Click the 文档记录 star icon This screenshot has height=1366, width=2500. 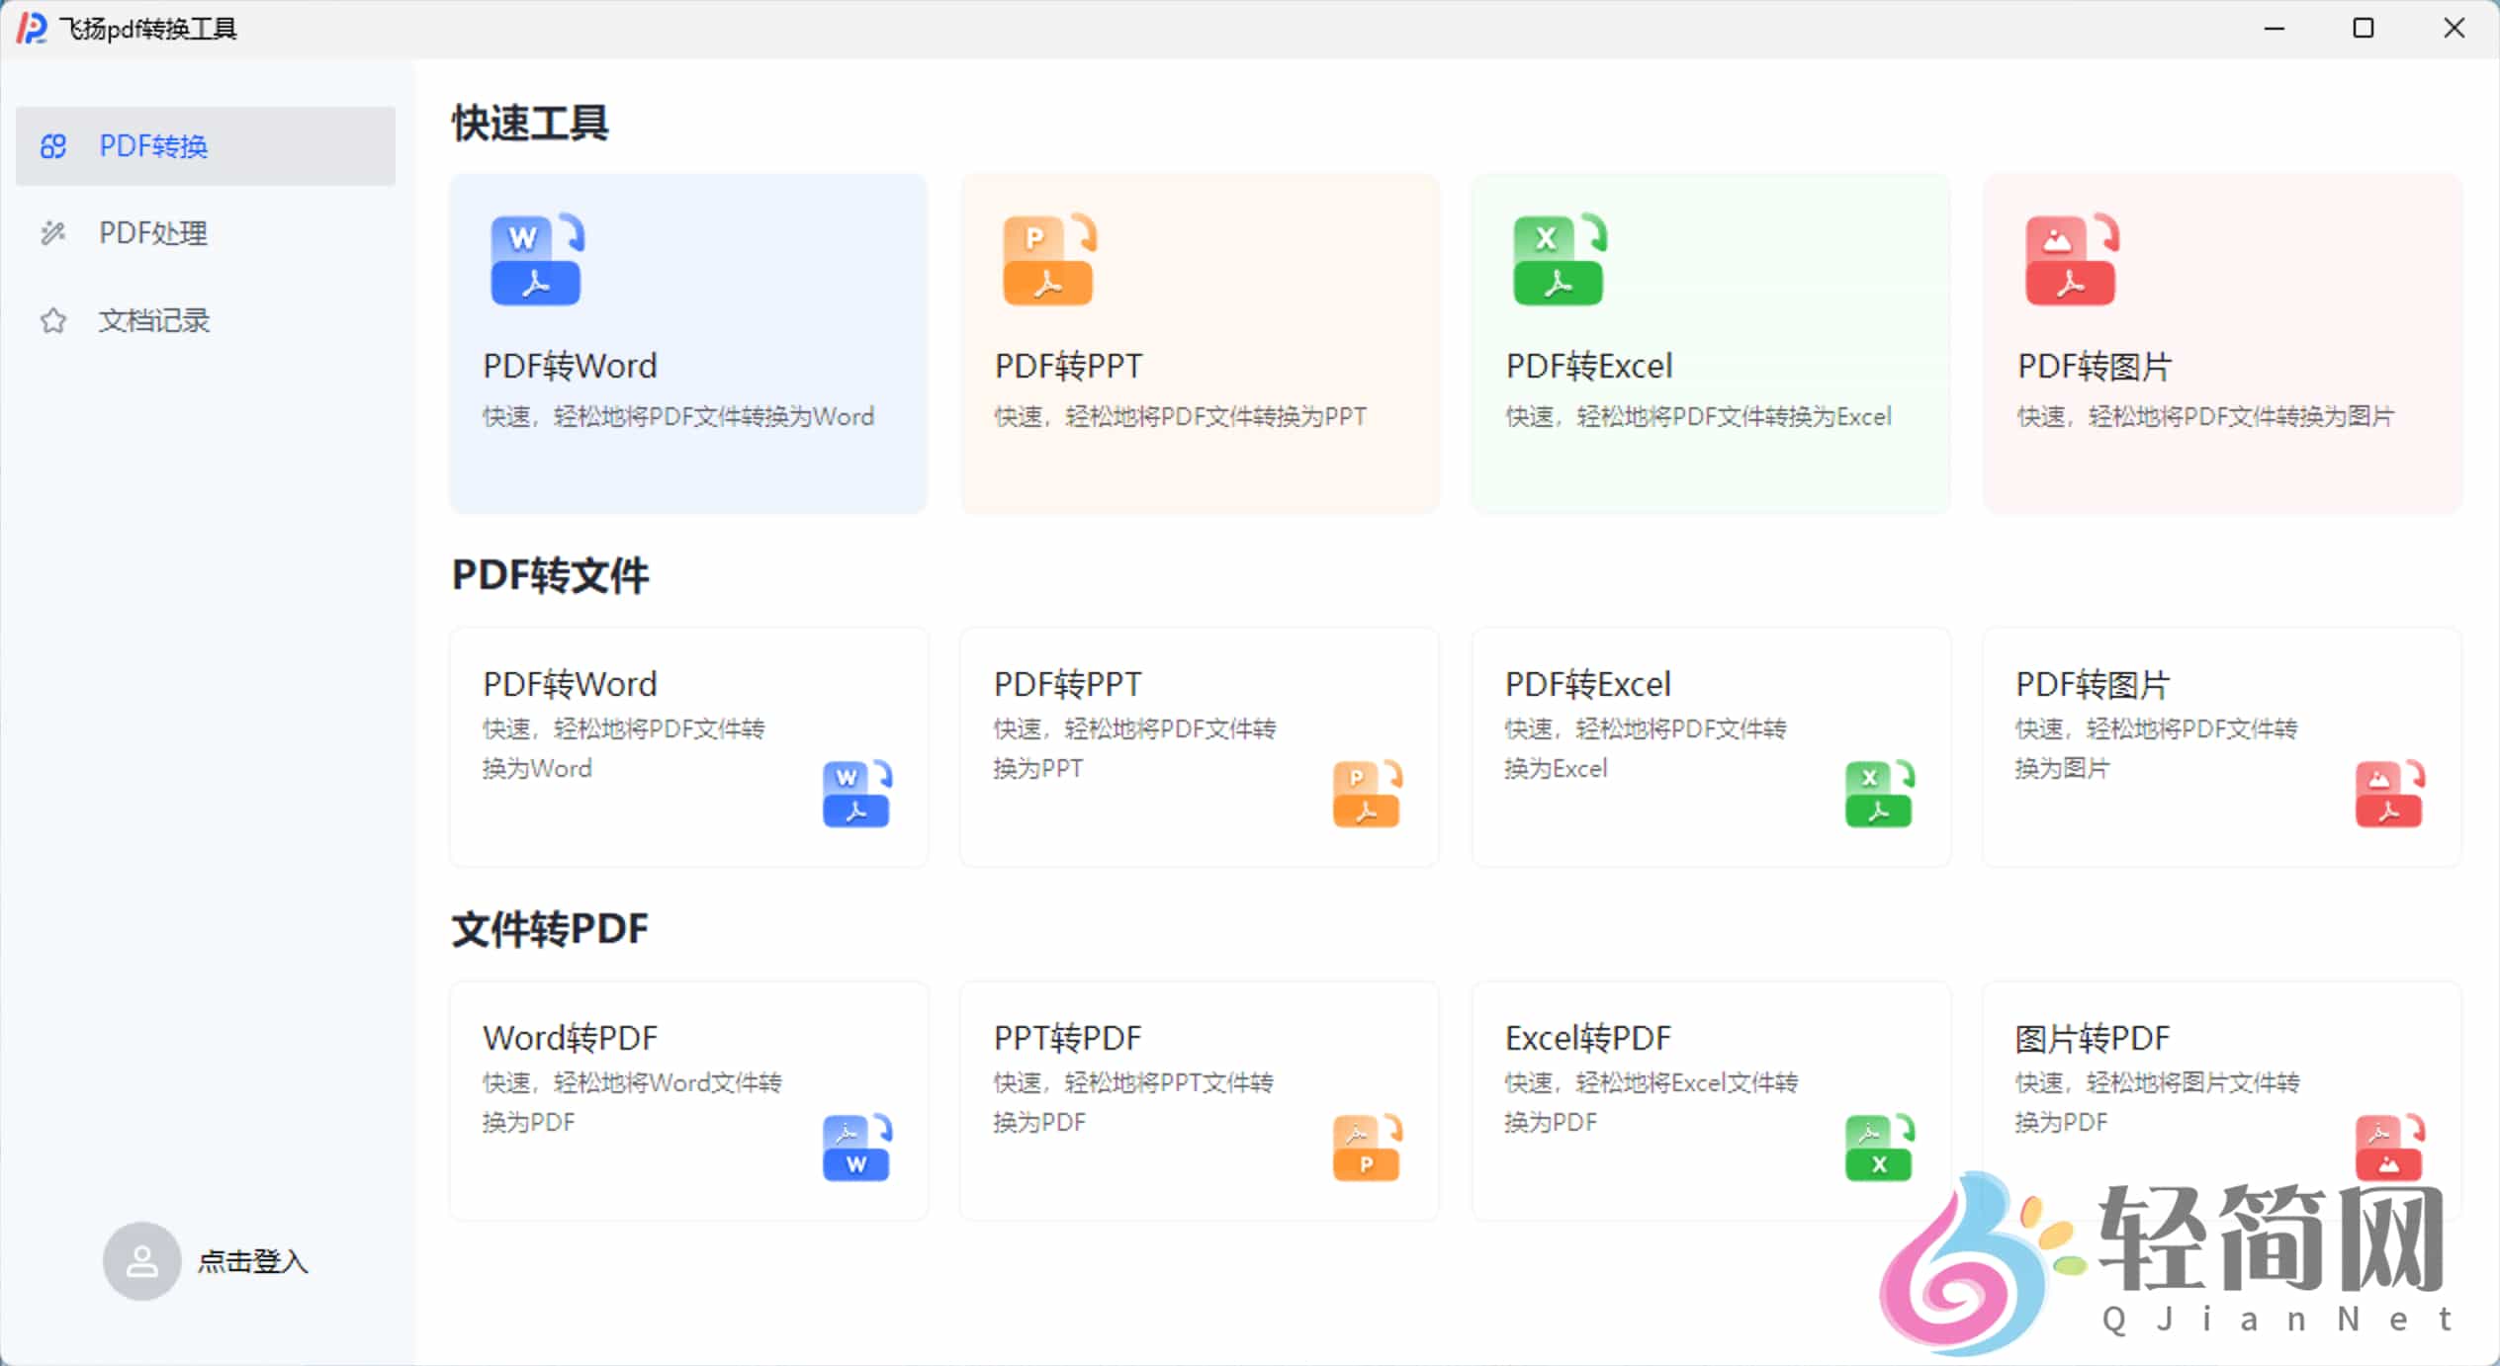pos(53,320)
